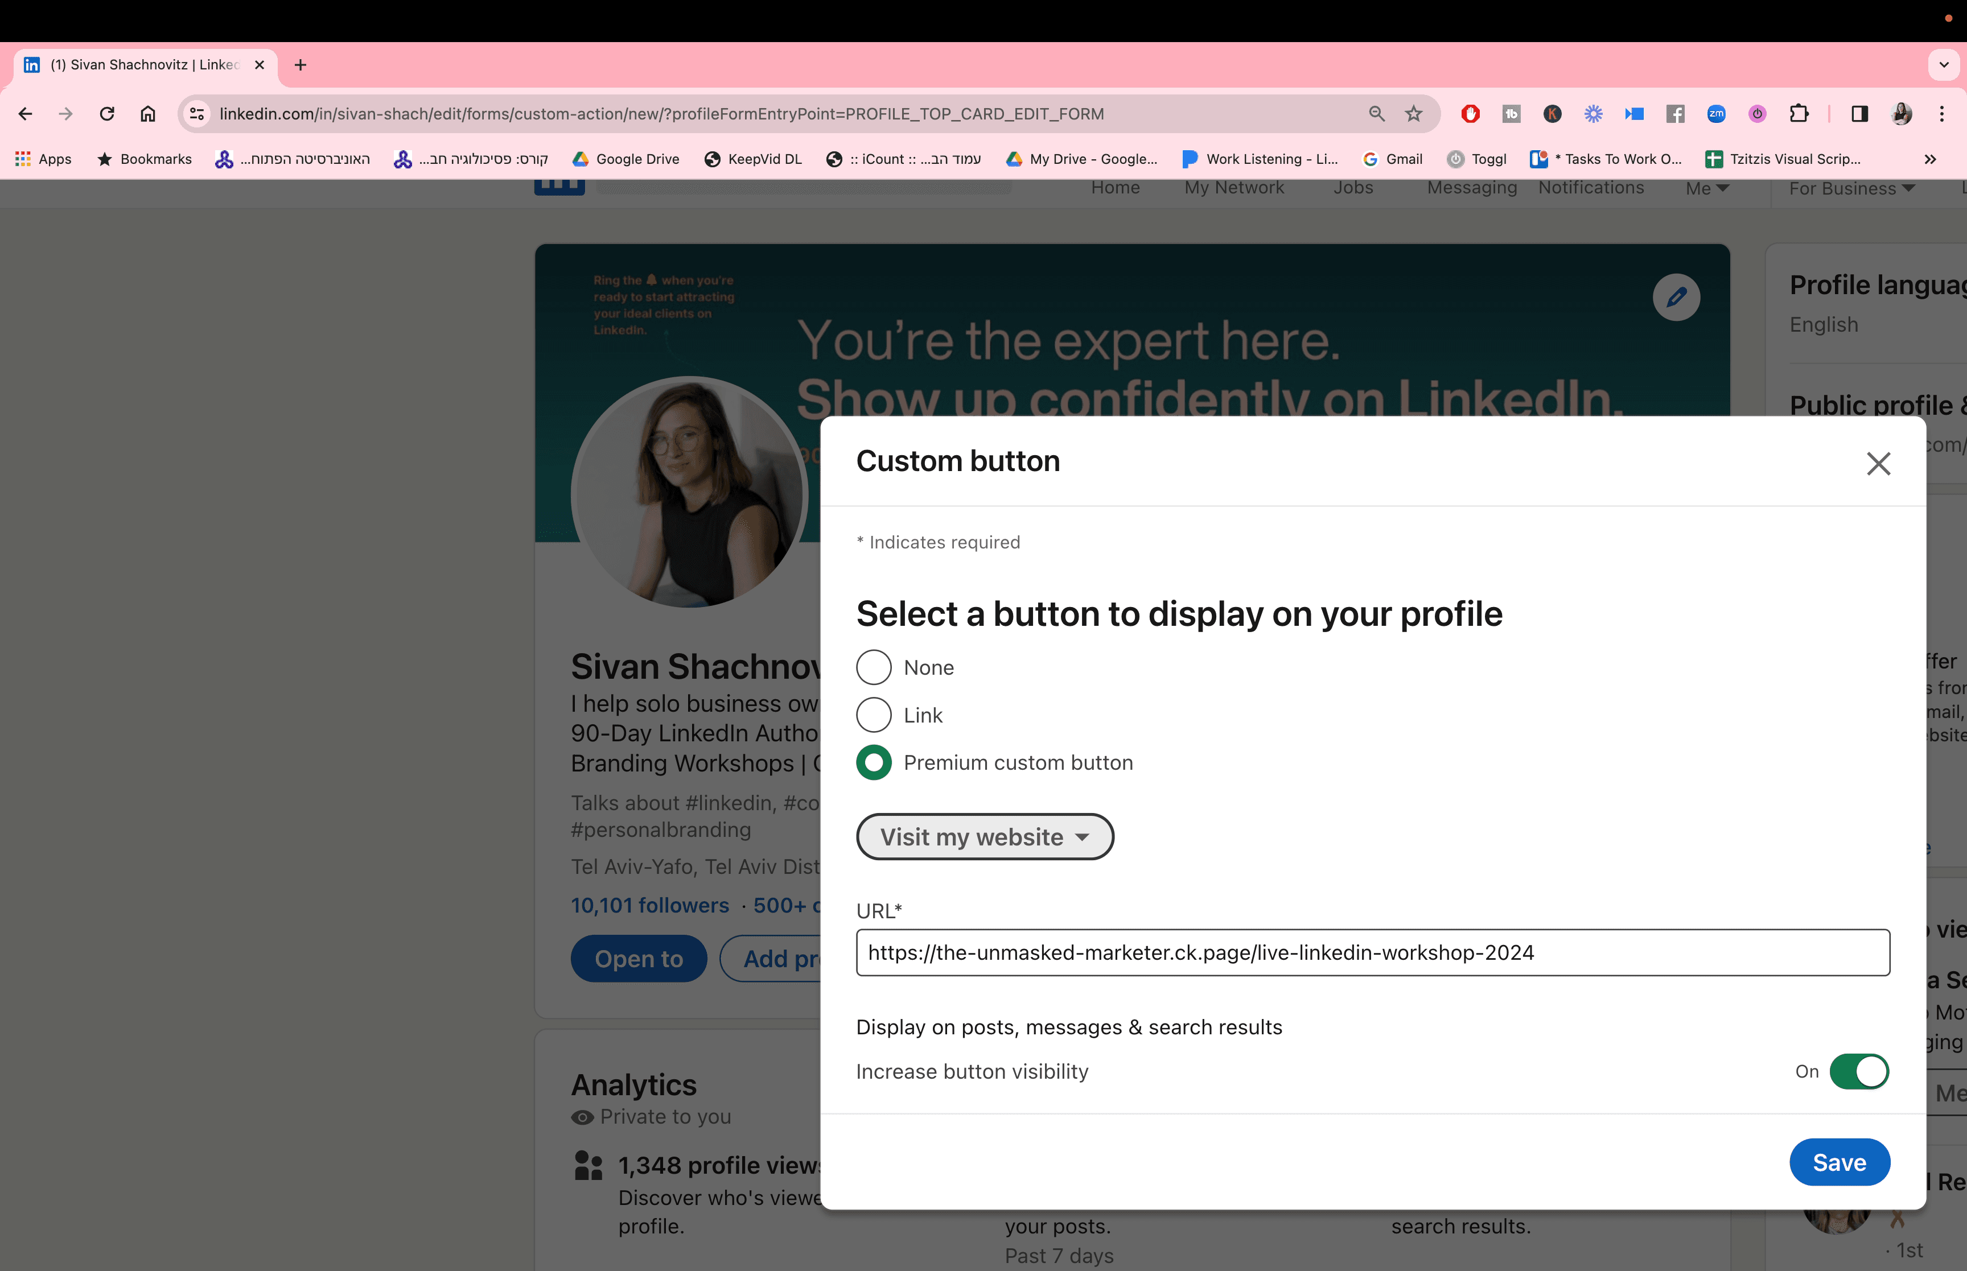Bookmark this page with the star icon
Viewport: 1967px width, 1271px height.
tap(1414, 114)
